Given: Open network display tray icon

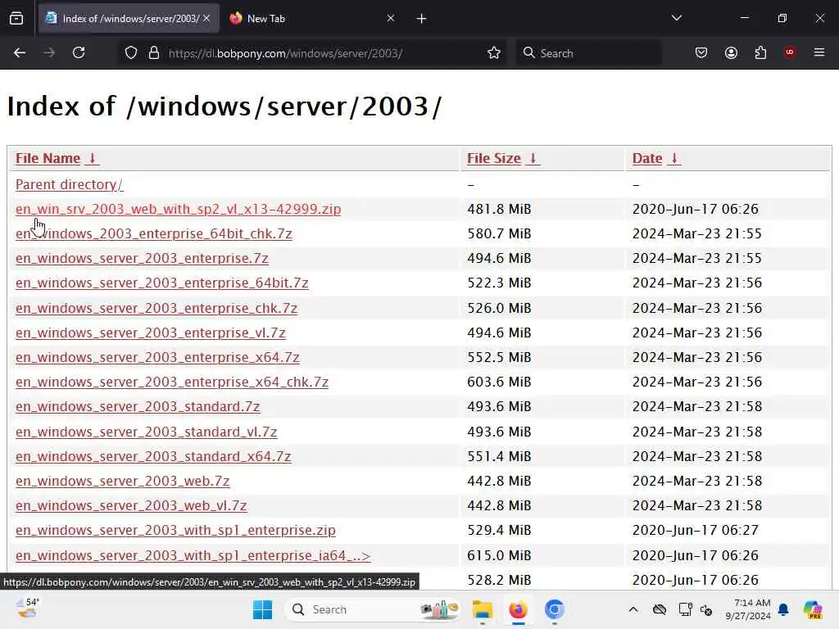Looking at the screenshot, I should tap(685, 609).
